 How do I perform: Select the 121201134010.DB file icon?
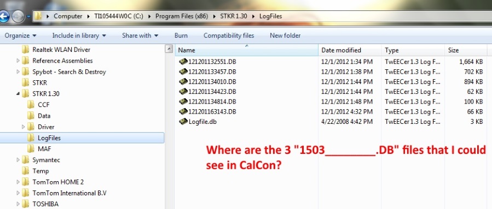point(183,82)
